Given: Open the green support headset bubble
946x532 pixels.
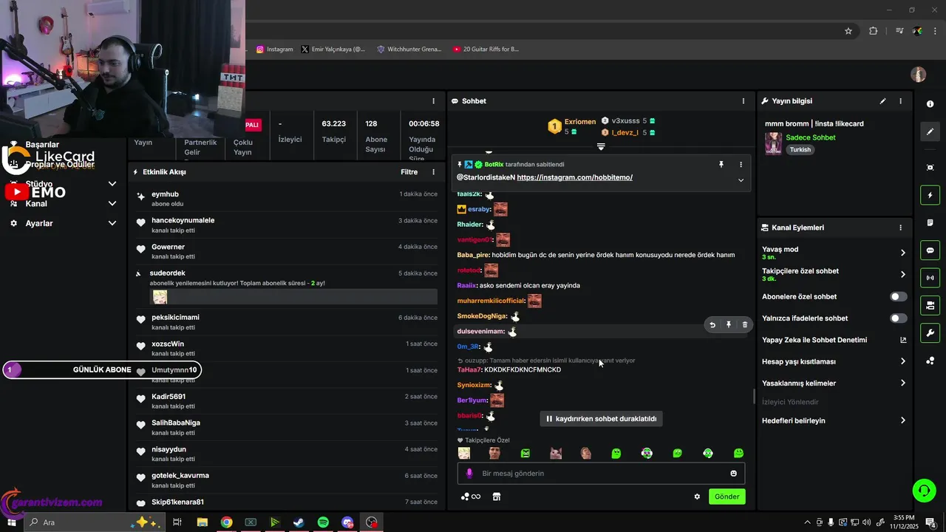Looking at the screenshot, I should point(923,489).
